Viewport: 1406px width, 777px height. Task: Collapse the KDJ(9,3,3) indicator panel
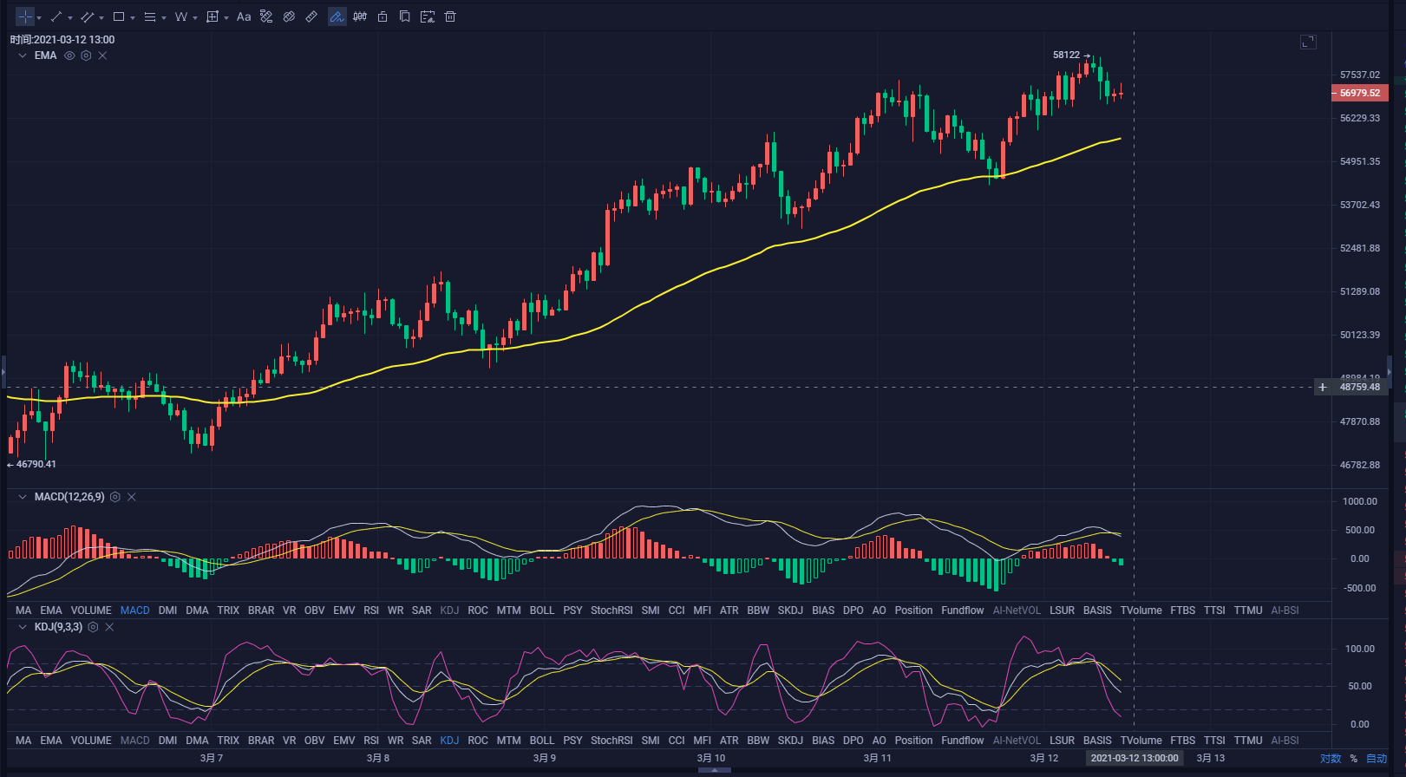tap(23, 627)
